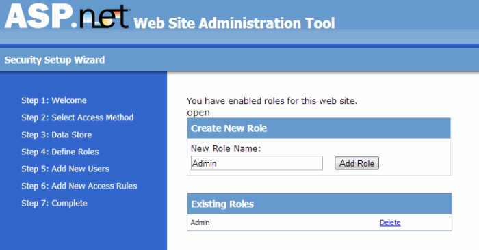This screenshot has width=479, height=250.
Task: Jump to Step 4: Define Roles
Action: [60, 152]
